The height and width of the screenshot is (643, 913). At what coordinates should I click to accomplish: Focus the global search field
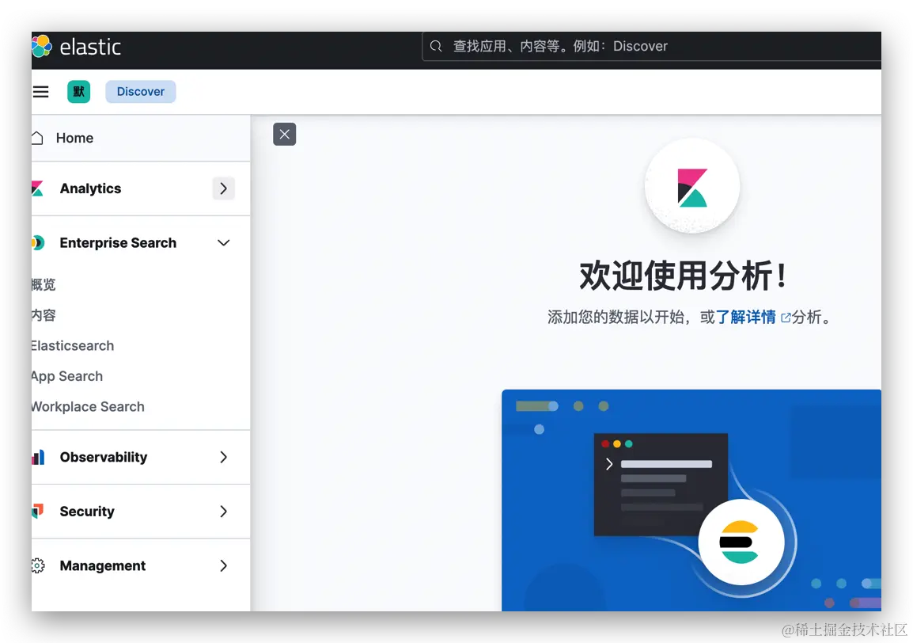[x=651, y=46]
